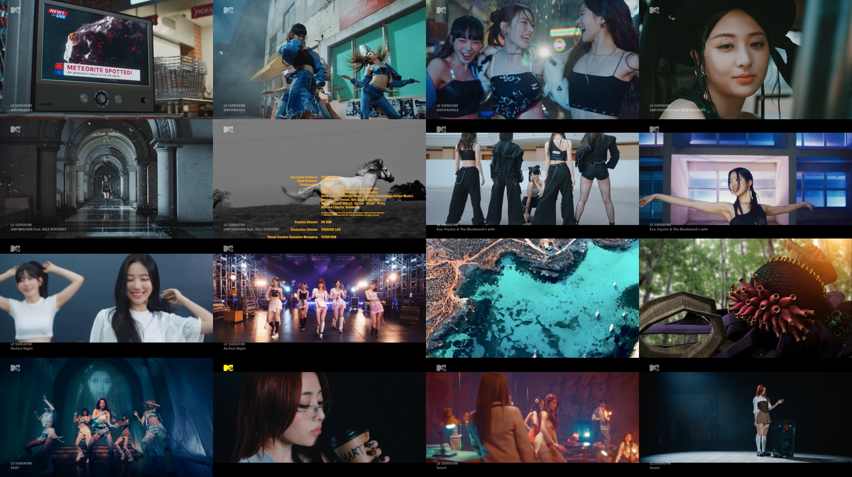The image size is (852, 477).
Task: Click the Executive Producer credit text
Action: [x=304, y=177]
